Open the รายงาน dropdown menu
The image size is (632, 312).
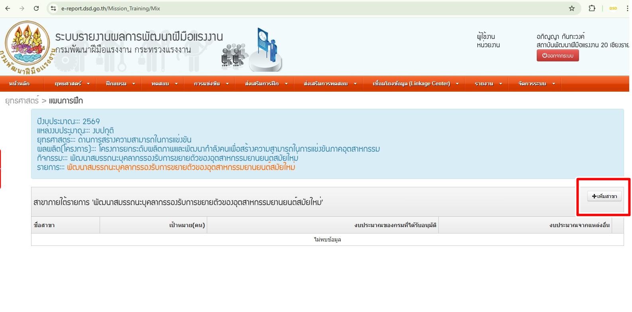click(x=488, y=84)
